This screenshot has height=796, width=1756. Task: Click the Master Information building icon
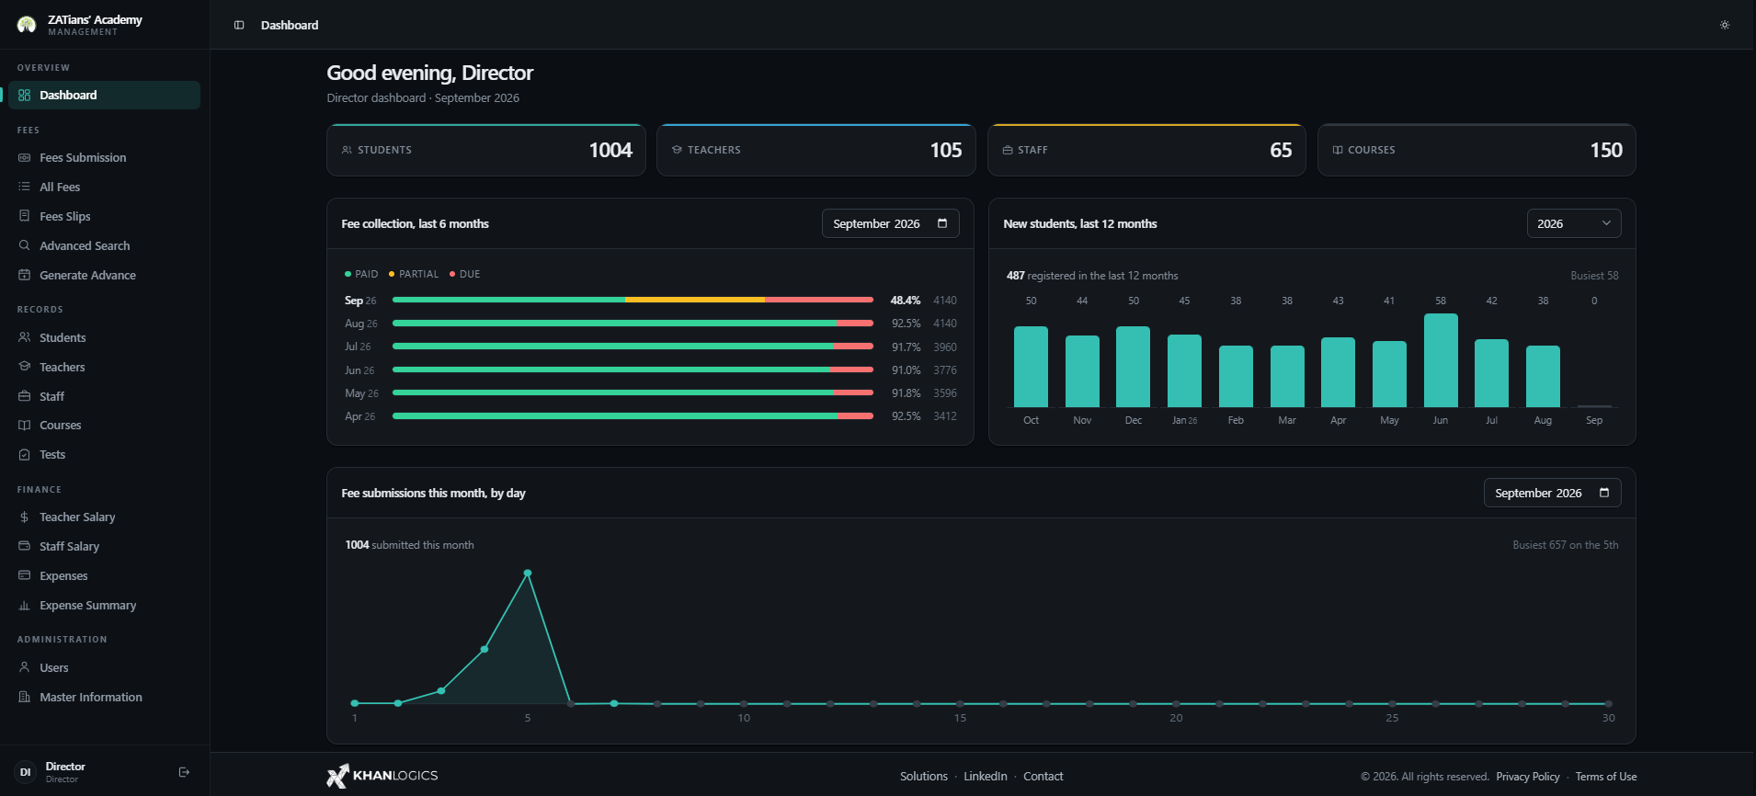(25, 697)
